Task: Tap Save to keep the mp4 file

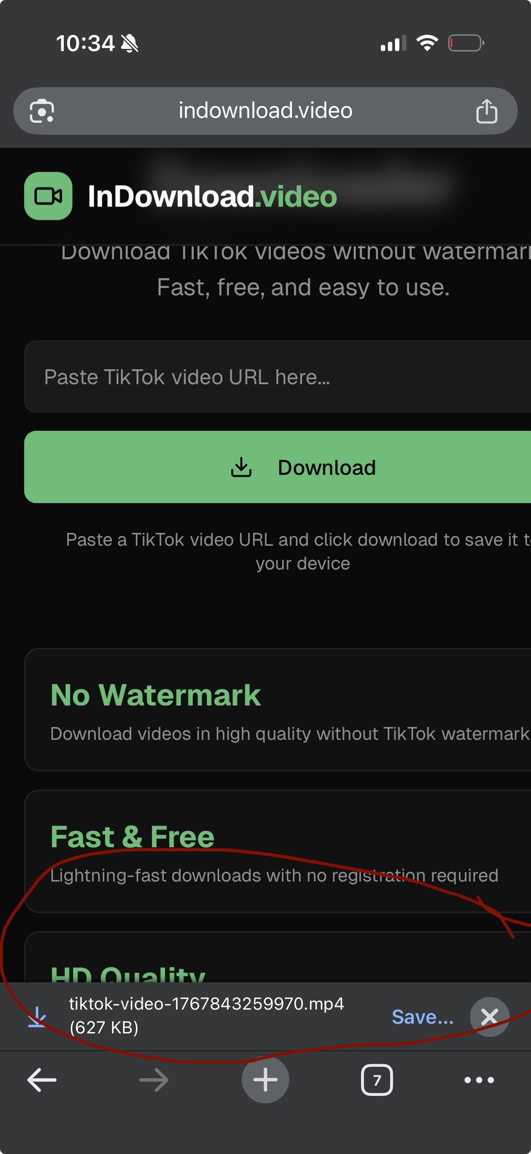Action: (x=422, y=1017)
